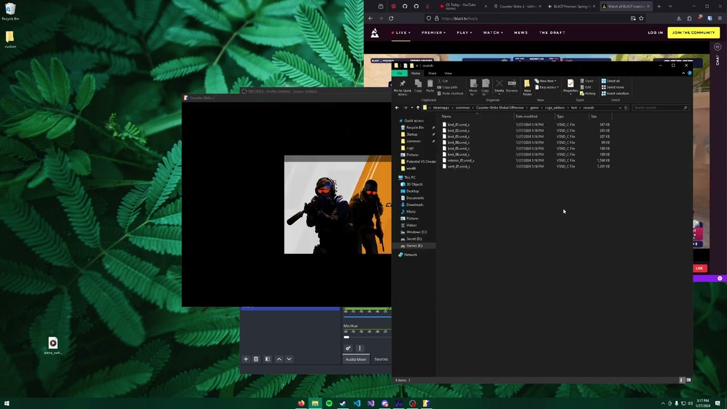
Task: Click the Search sounds input field
Action: [x=660, y=108]
